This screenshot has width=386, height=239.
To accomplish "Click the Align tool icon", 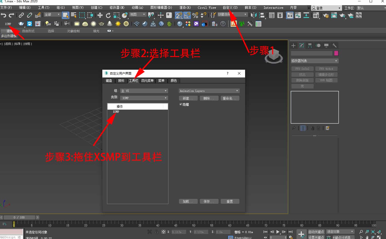I will pos(262,15).
